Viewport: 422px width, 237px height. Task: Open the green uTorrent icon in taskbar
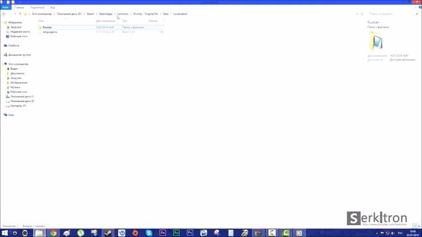click(x=80, y=232)
